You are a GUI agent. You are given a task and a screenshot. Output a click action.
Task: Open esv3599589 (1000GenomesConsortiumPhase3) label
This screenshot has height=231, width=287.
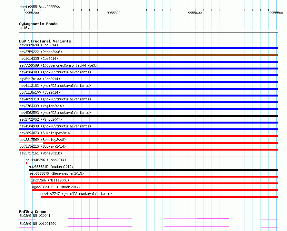pos(58,65)
